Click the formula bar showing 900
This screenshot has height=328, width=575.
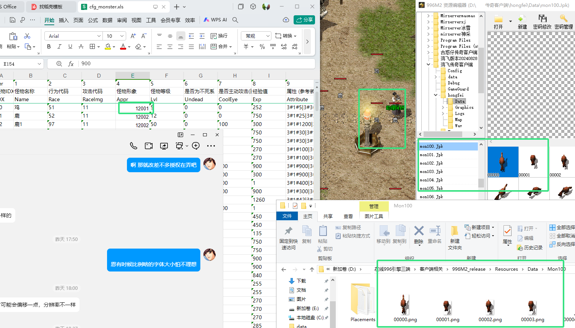point(197,64)
